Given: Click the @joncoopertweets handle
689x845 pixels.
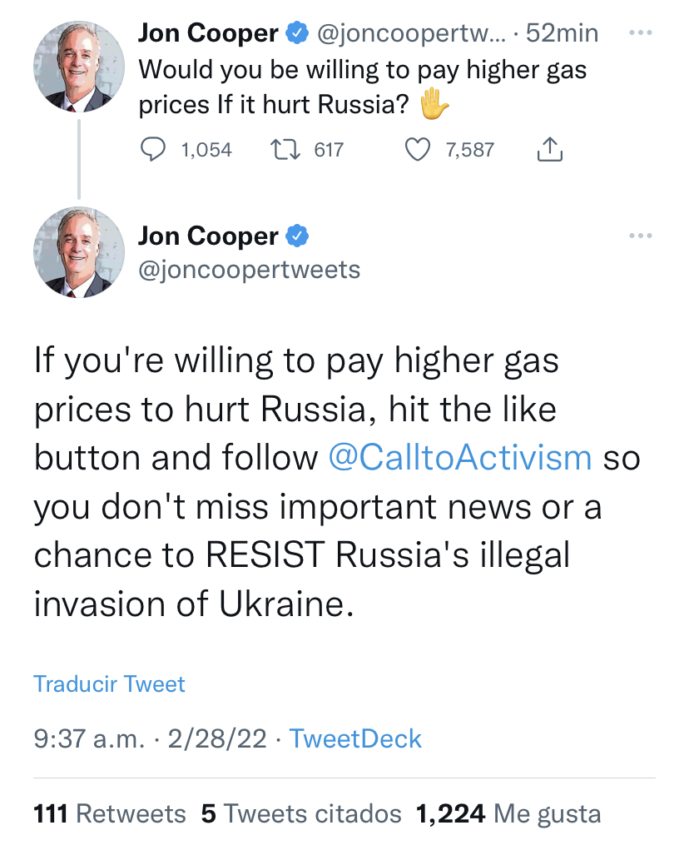Looking at the screenshot, I should (249, 270).
